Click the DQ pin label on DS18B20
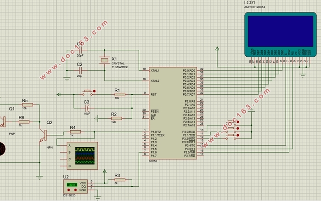Image resolution: width=321 pixels, height=201 pixels. (x=84, y=187)
